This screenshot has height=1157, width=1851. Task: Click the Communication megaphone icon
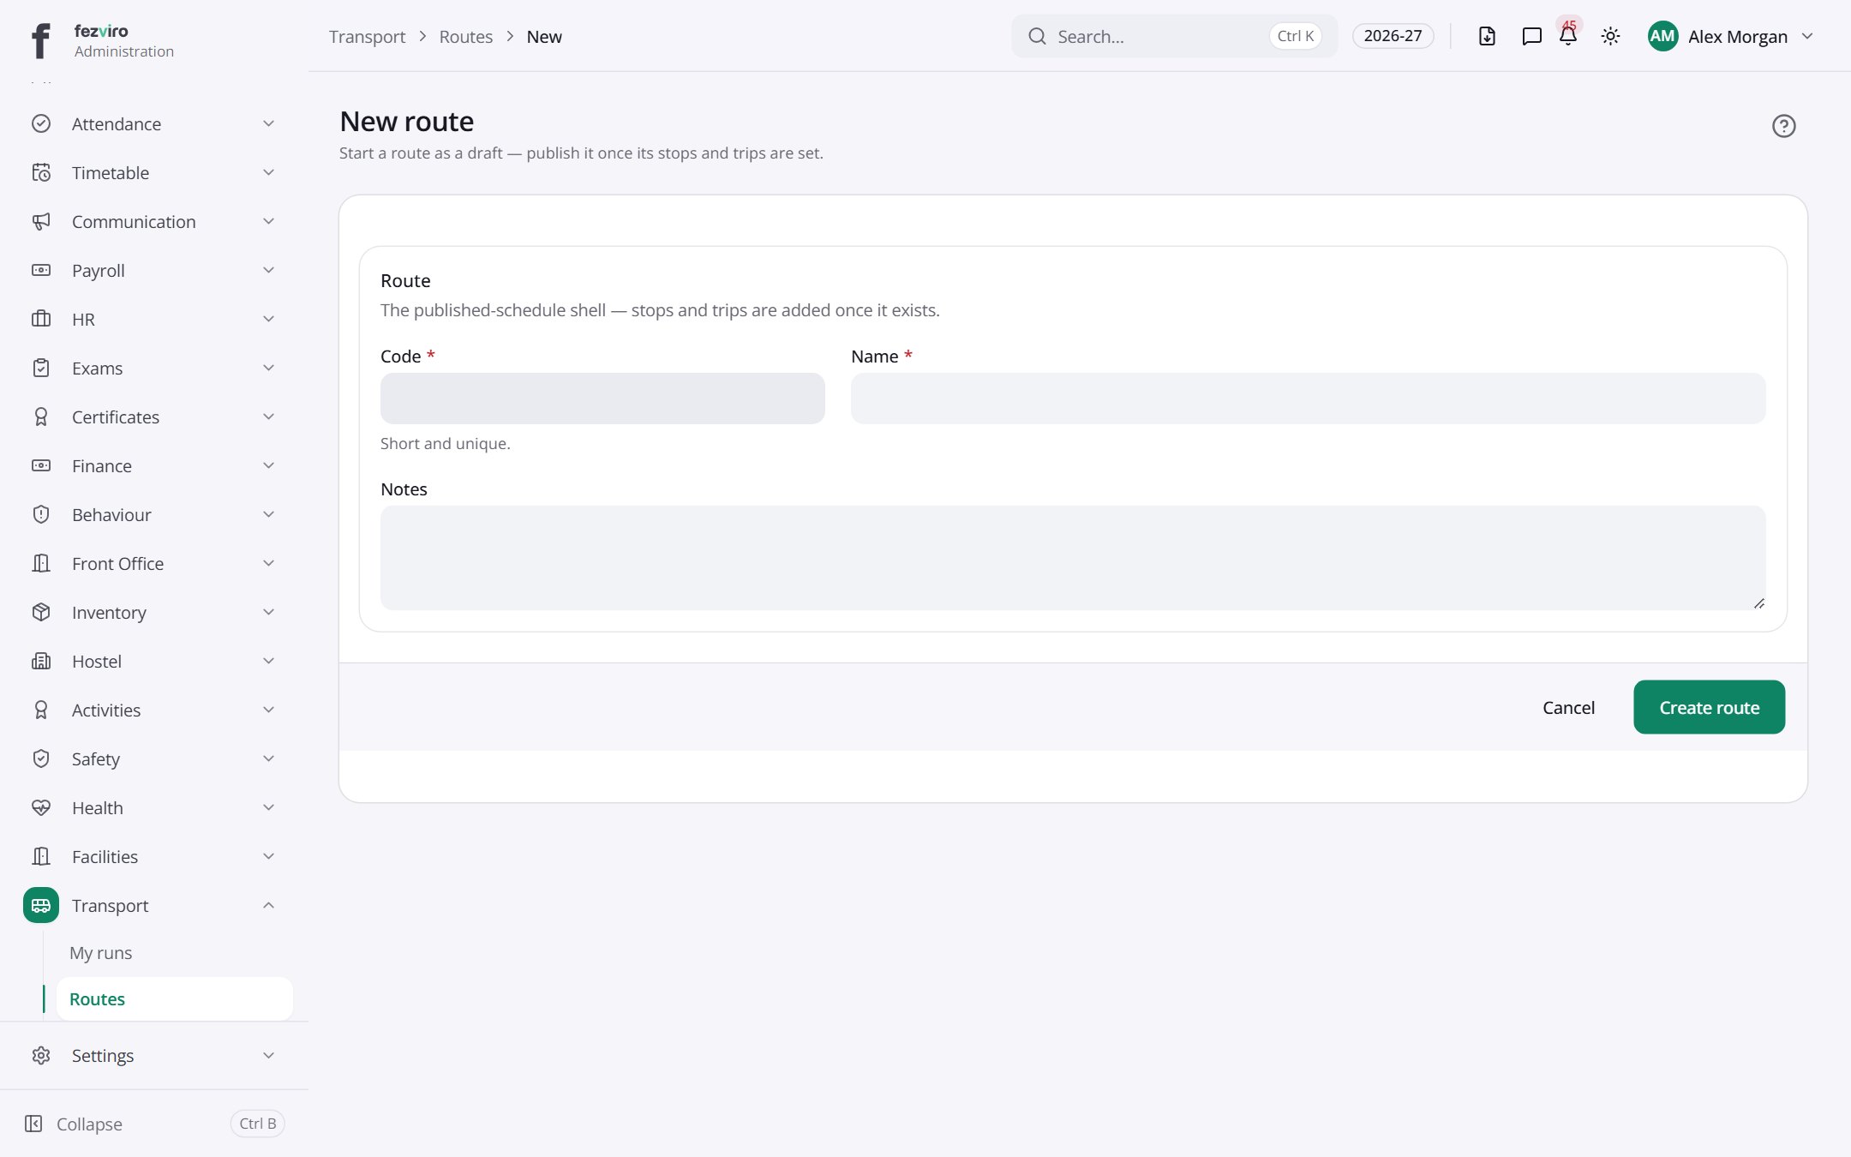pyautogui.click(x=41, y=221)
